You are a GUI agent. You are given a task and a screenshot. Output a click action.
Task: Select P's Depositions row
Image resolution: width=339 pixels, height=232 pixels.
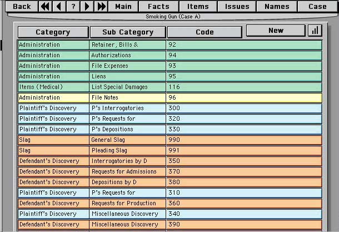coord(170,130)
